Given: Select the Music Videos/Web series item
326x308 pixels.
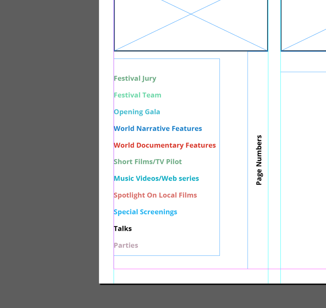Looking at the screenshot, I should coord(156,178).
